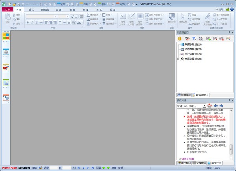Click the database cylinder icon in data source panel
The width and height of the screenshot is (236, 171).
point(180,39)
